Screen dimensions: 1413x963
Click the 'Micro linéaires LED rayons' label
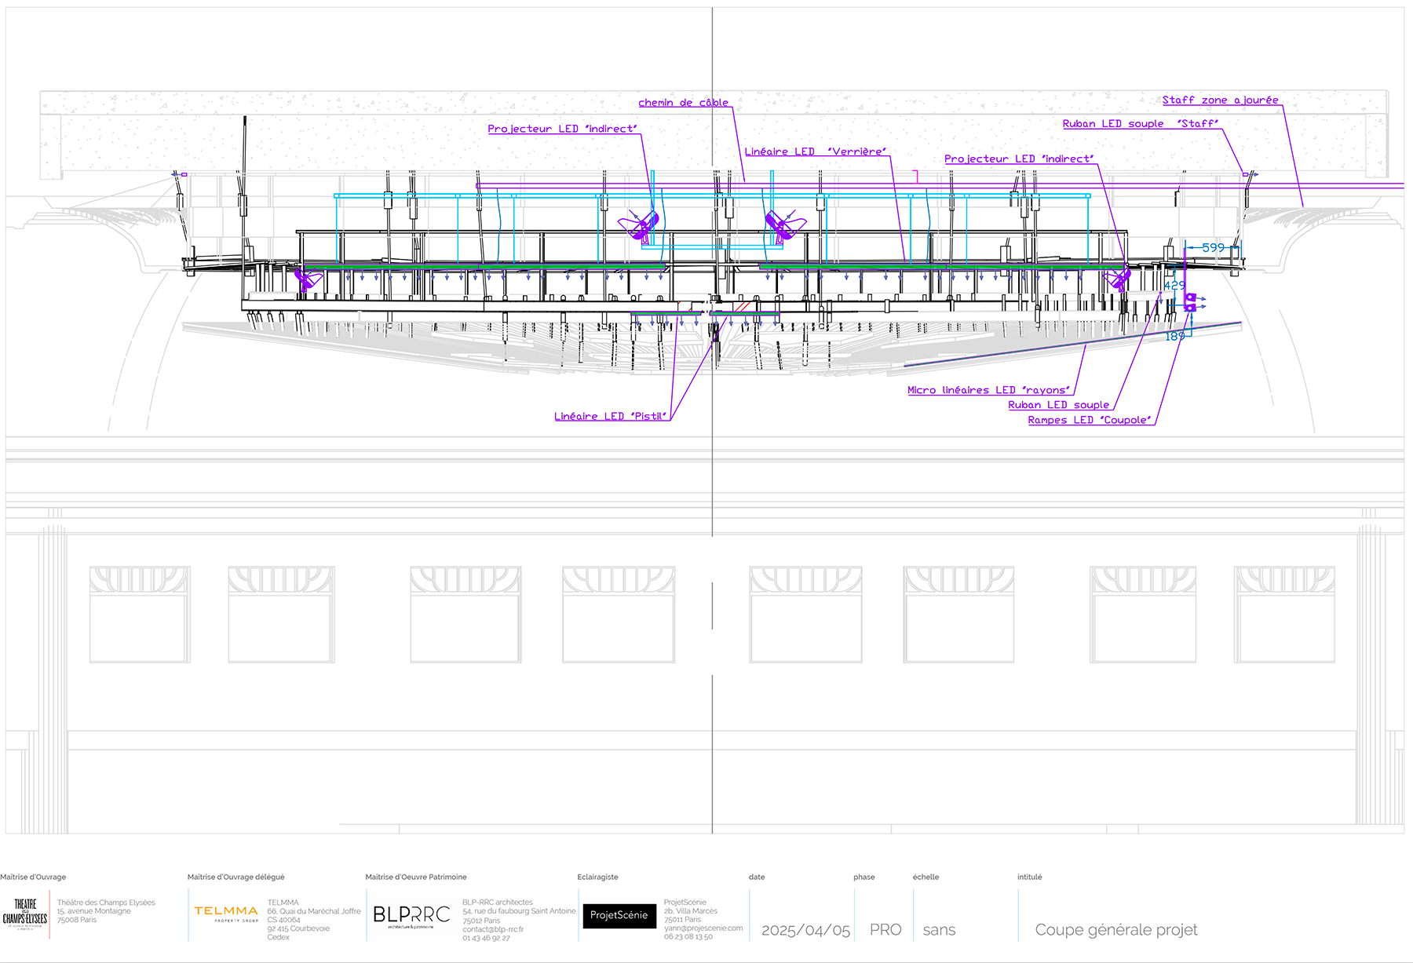click(988, 390)
